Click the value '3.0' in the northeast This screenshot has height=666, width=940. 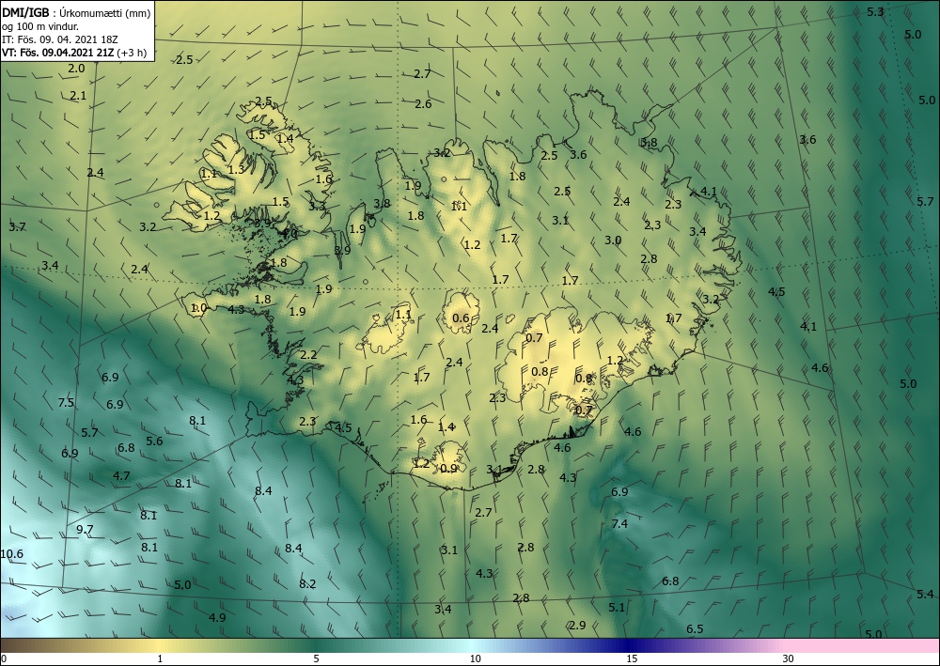(613, 240)
